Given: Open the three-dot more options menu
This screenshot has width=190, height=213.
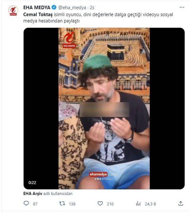Looking at the screenshot, I should 182,7.
